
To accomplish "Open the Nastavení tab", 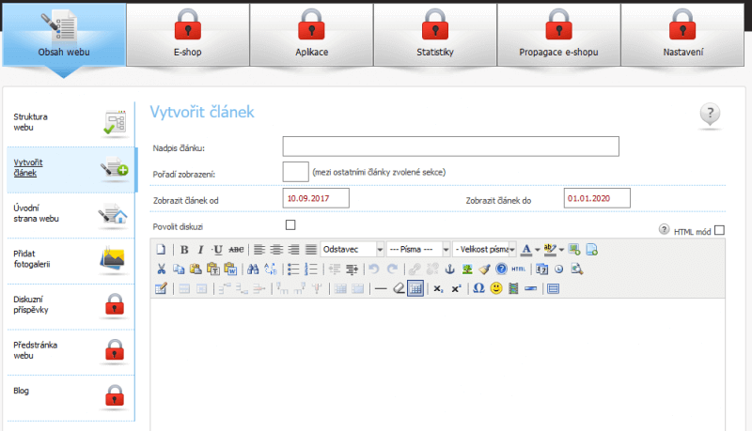I will point(683,35).
